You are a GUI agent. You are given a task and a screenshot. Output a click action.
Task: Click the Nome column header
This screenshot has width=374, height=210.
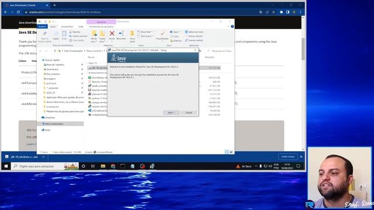(x=91, y=57)
